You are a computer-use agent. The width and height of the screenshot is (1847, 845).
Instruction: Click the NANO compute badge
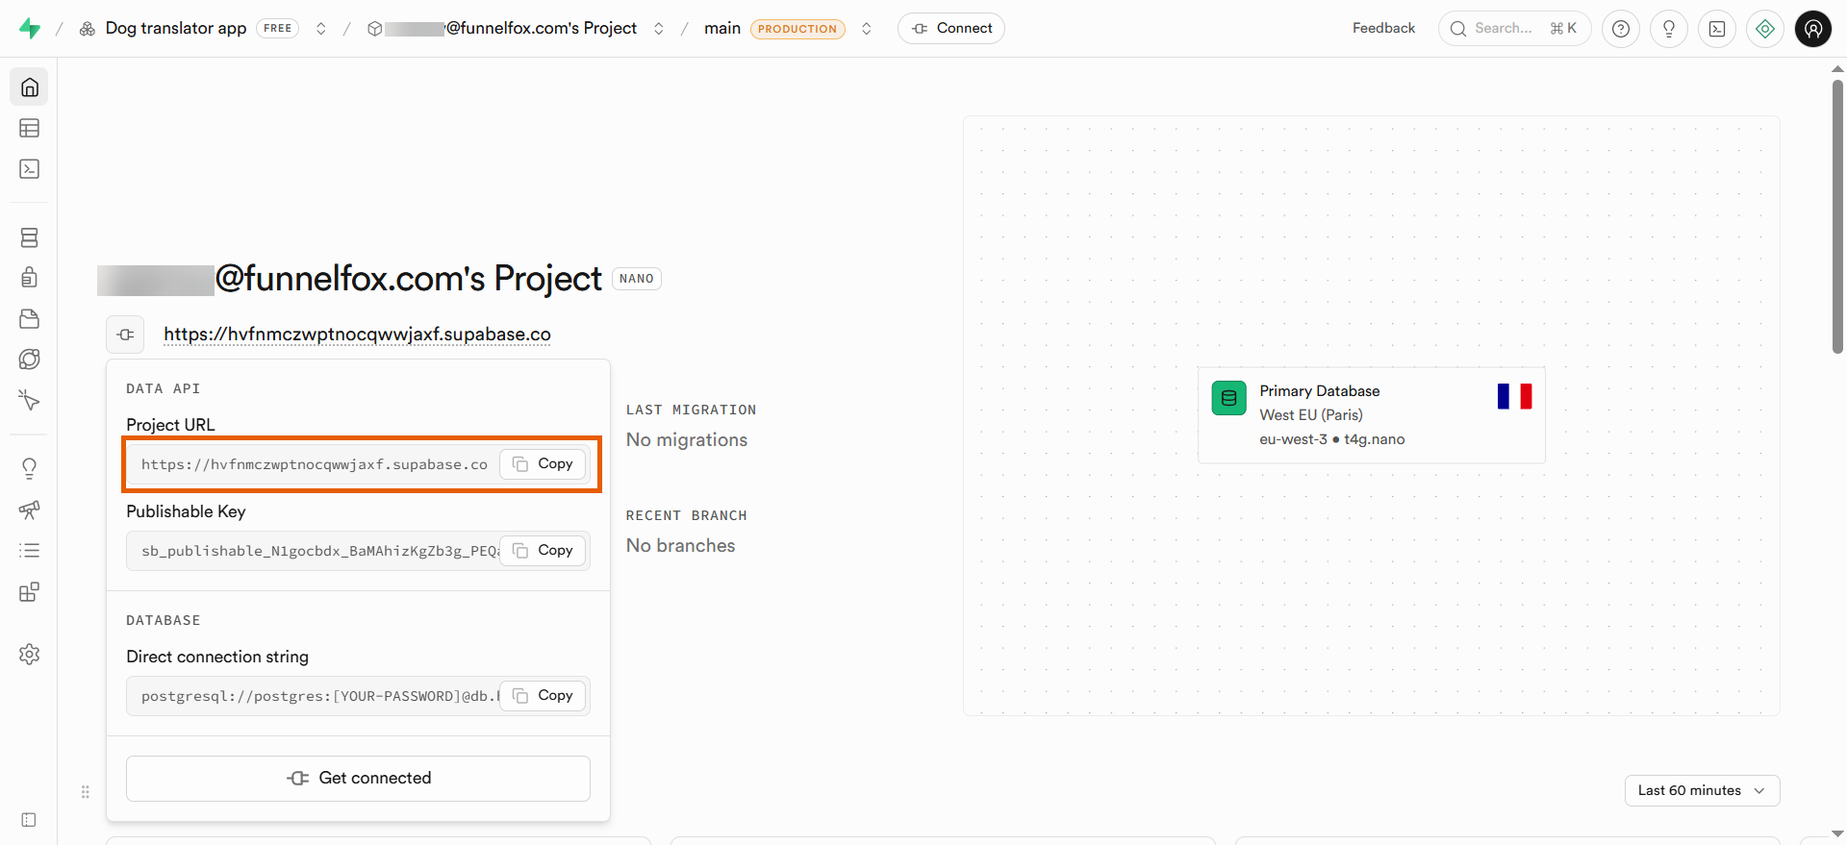click(x=637, y=279)
